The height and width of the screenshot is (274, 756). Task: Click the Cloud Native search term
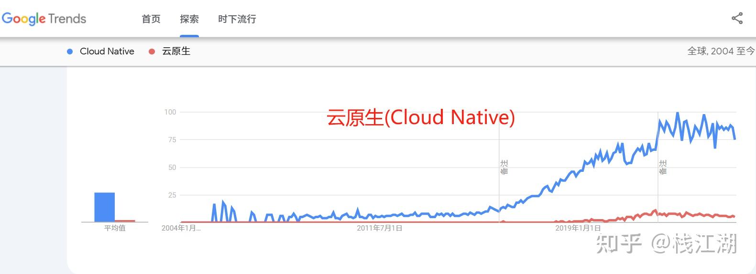tap(107, 52)
